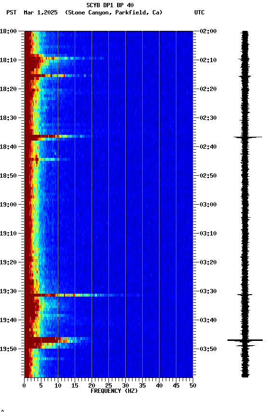Viewport: 266px width, 416px height.
Task: Click the 03:10 UTC time label
Action: pyautogui.click(x=208, y=234)
